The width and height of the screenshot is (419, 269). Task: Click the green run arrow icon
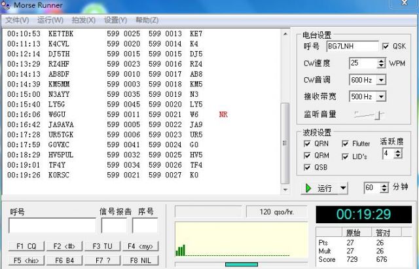pos(308,188)
